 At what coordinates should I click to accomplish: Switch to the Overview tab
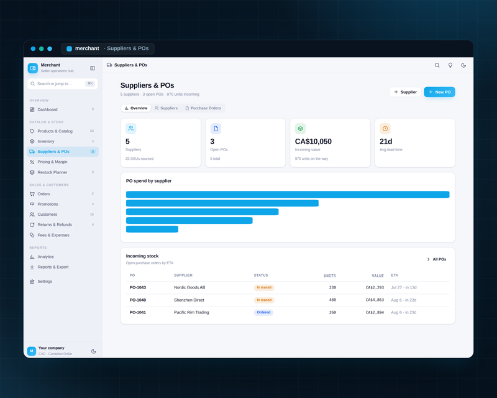tap(136, 108)
